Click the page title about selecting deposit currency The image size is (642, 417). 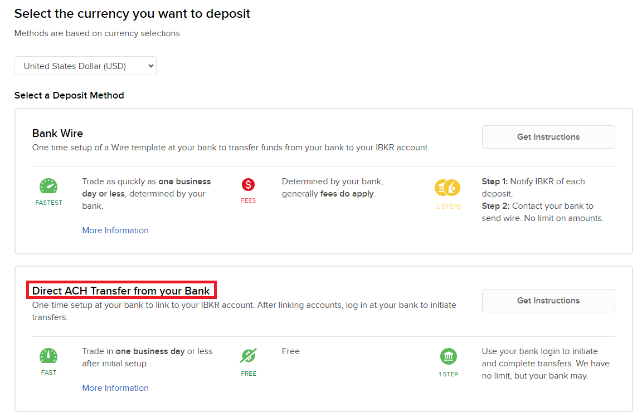[132, 14]
